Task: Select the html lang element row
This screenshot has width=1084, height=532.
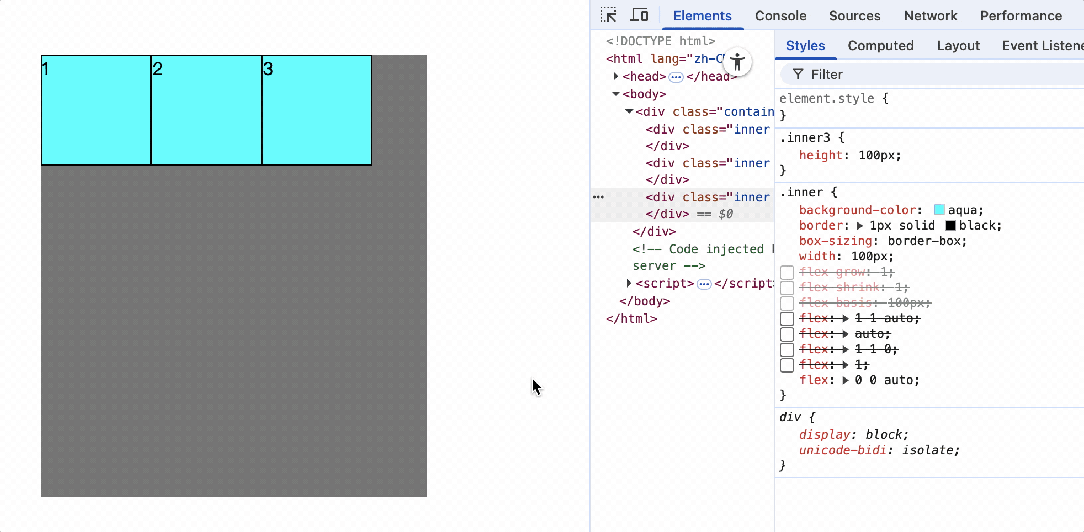Action: pos(682,58)
